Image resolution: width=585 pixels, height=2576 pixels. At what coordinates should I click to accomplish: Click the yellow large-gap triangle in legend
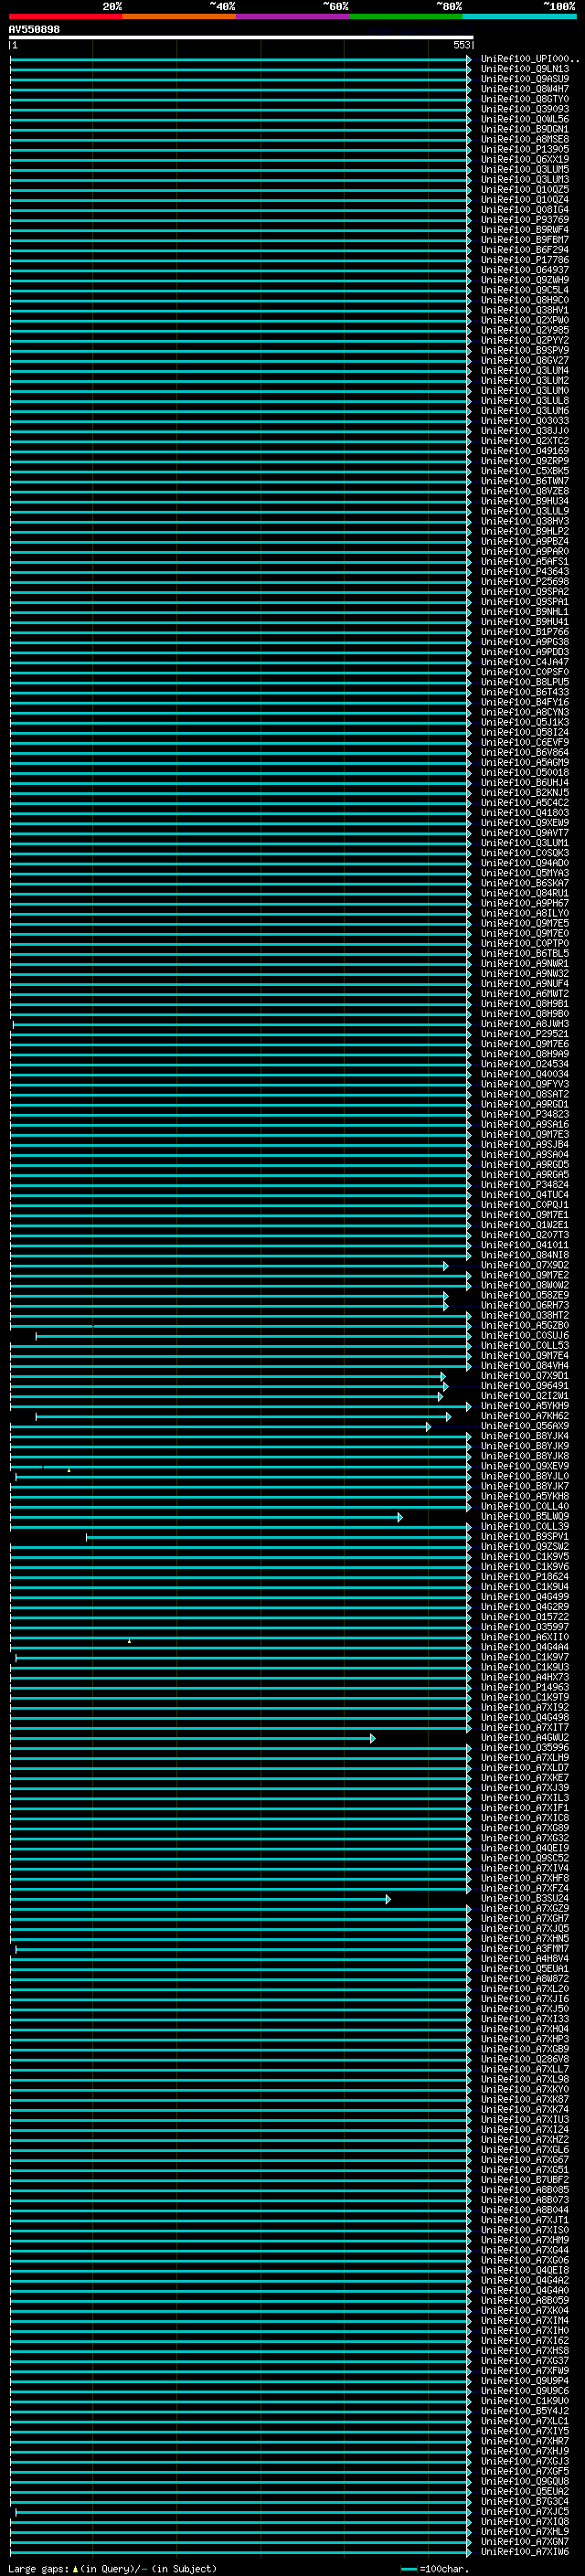point(75,2569)
